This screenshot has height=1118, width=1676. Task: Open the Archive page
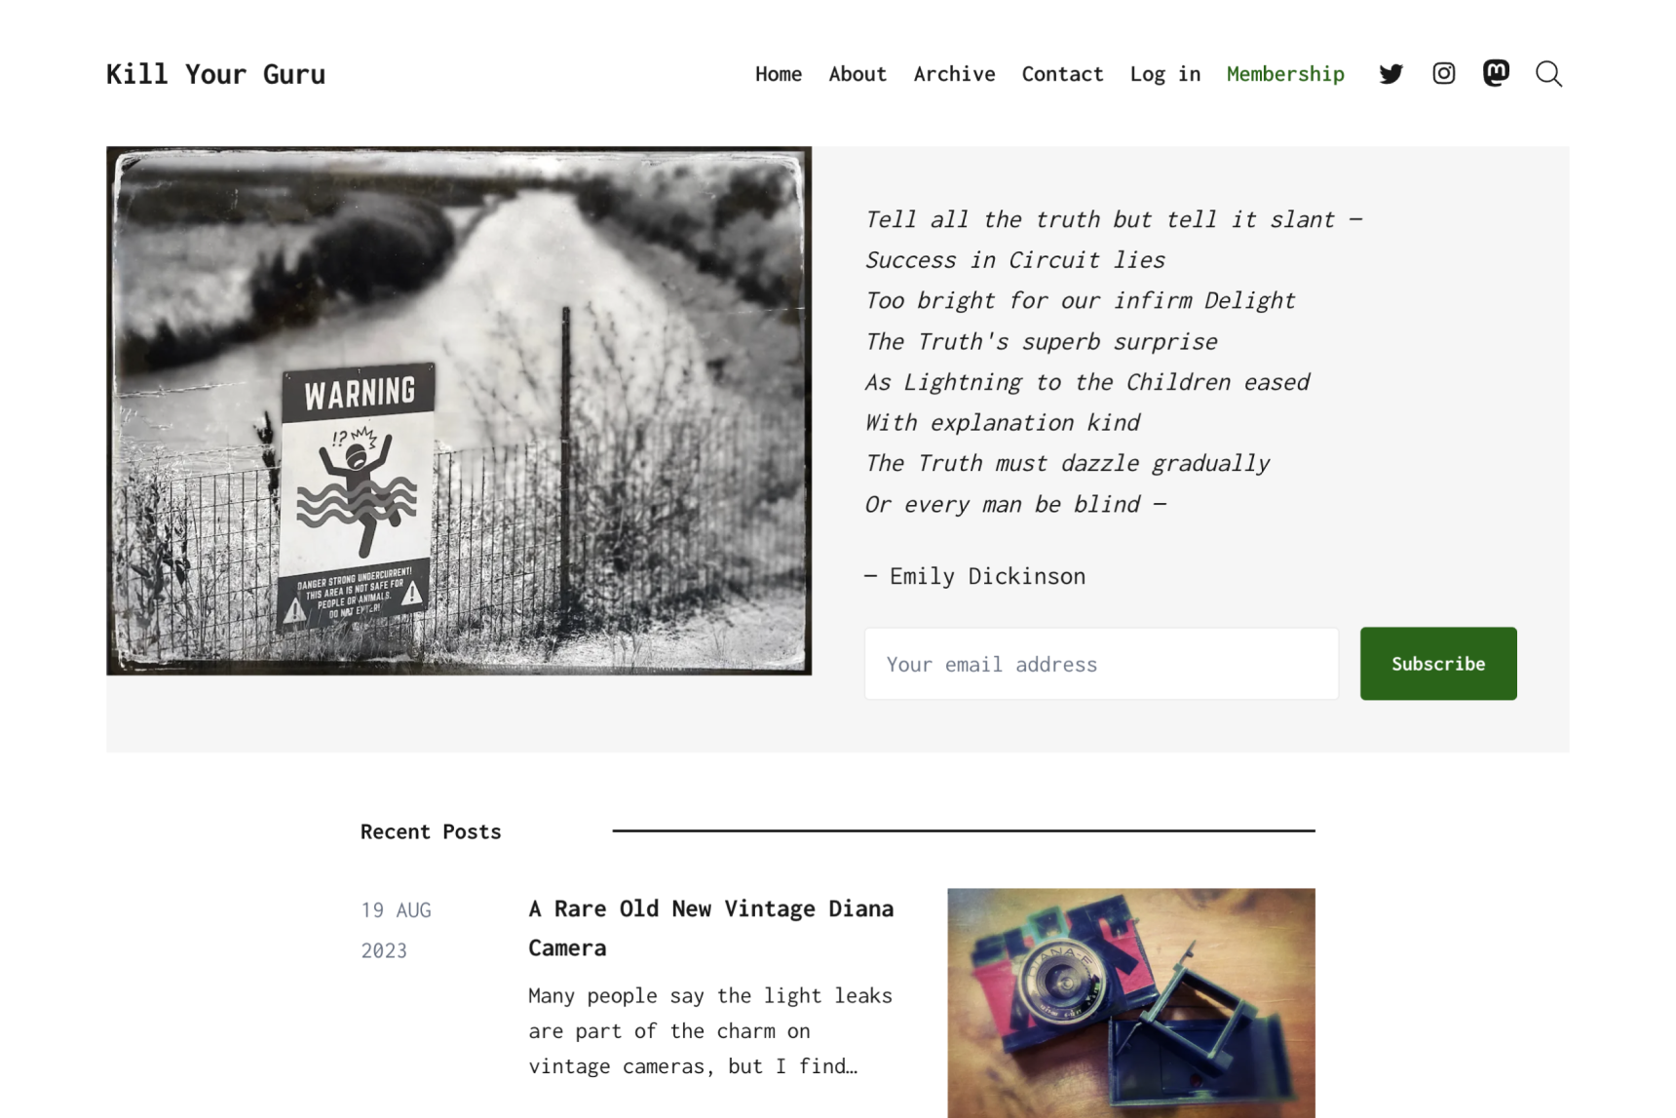pyautogui.click(x=954, y=74)
